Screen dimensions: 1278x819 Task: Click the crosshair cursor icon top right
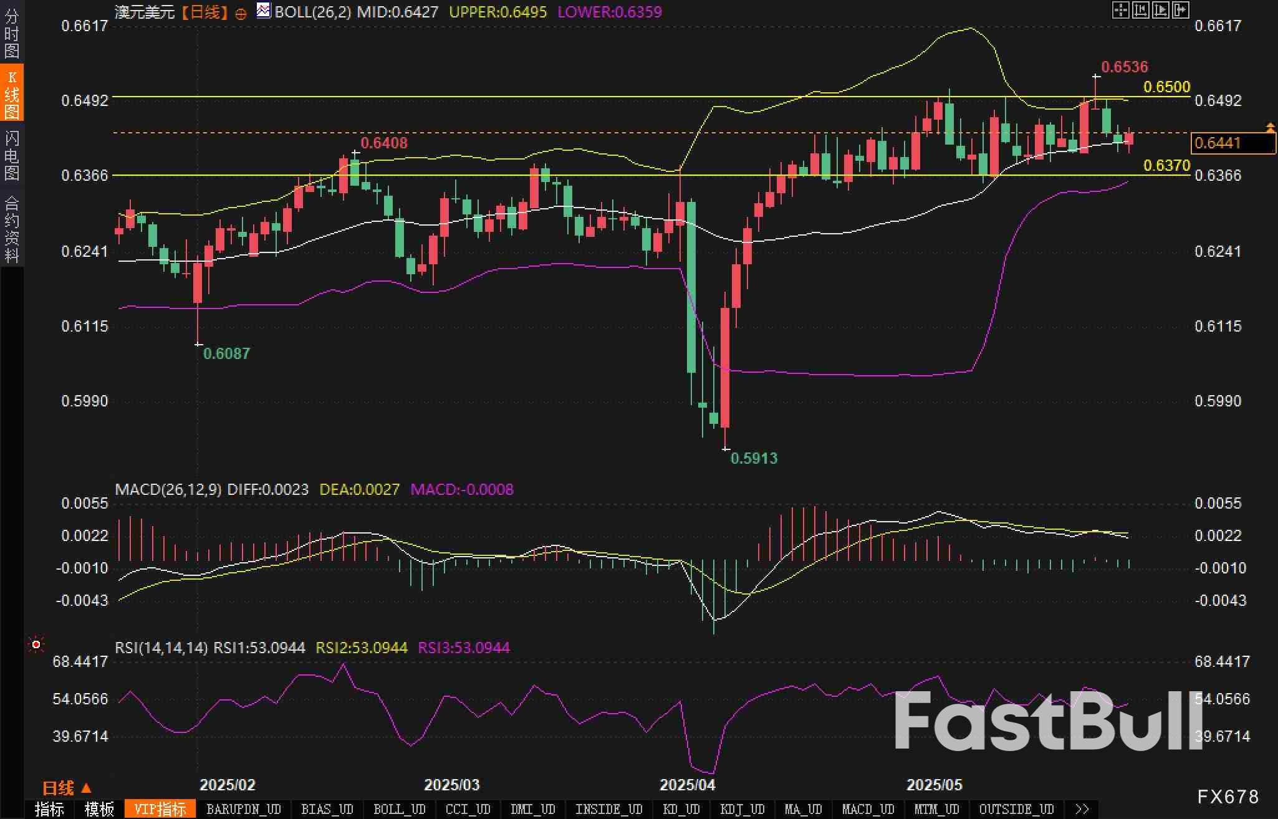[x=1120, y=10]
